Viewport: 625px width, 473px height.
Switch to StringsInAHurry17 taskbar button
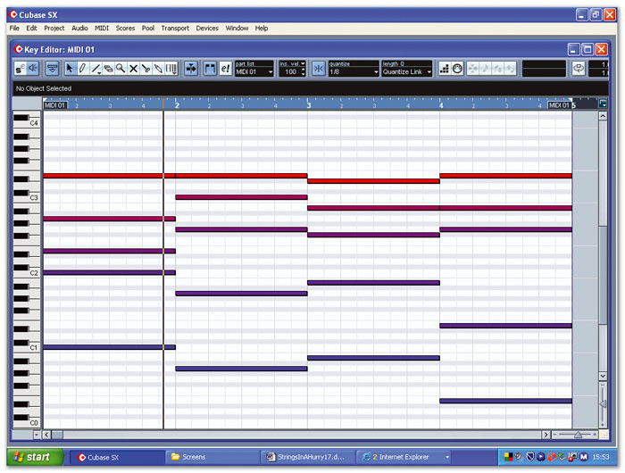pyautogui.click(x=306, y=457)
